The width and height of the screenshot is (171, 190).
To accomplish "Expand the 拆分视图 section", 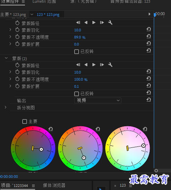I will pyautogui.click(x=6, y=107).
